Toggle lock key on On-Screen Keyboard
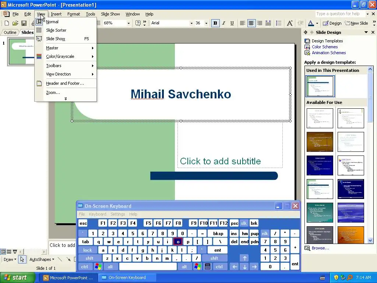Viewport: 377px width, 283px height. [88, 250]
